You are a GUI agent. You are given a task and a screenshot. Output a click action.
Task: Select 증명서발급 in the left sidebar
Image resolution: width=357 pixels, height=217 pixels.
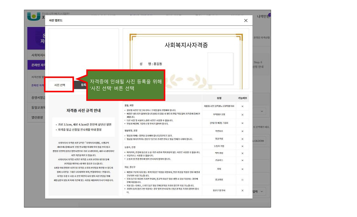tap(38, 98)
